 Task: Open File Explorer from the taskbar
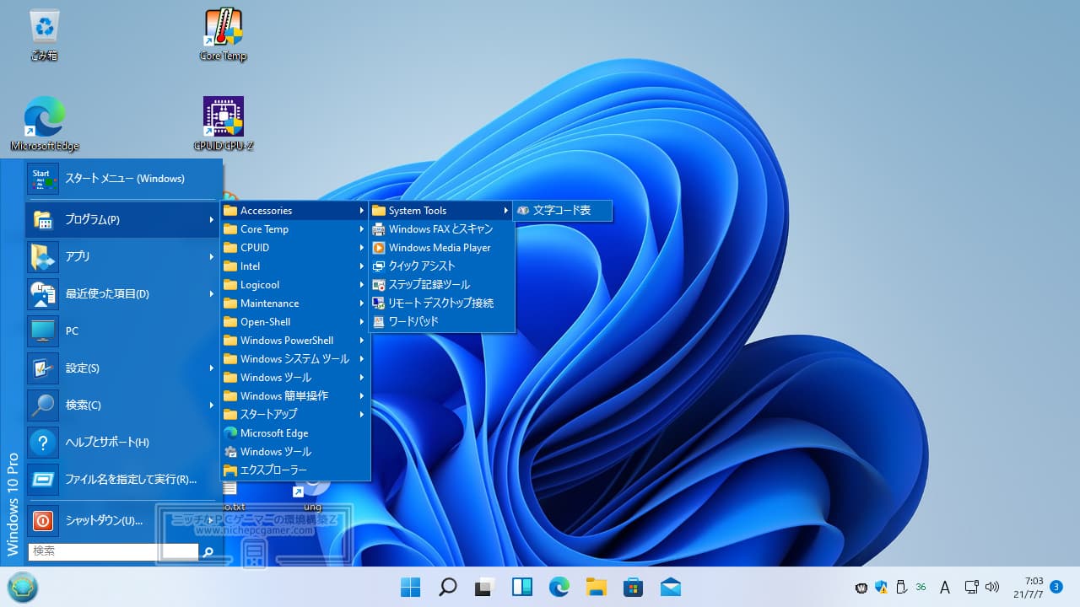click(x=596, y=588)
